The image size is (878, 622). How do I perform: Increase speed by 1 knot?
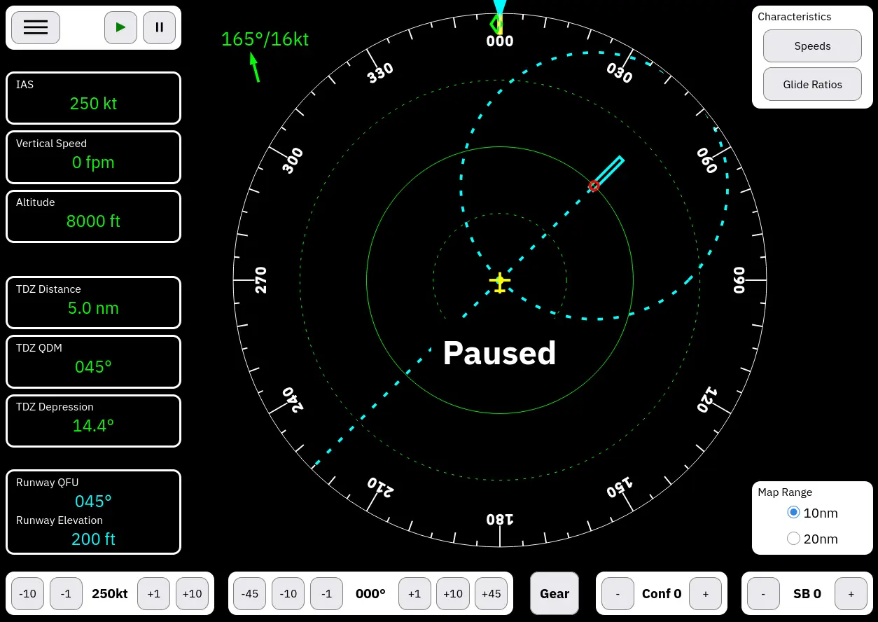coord(154,593)
